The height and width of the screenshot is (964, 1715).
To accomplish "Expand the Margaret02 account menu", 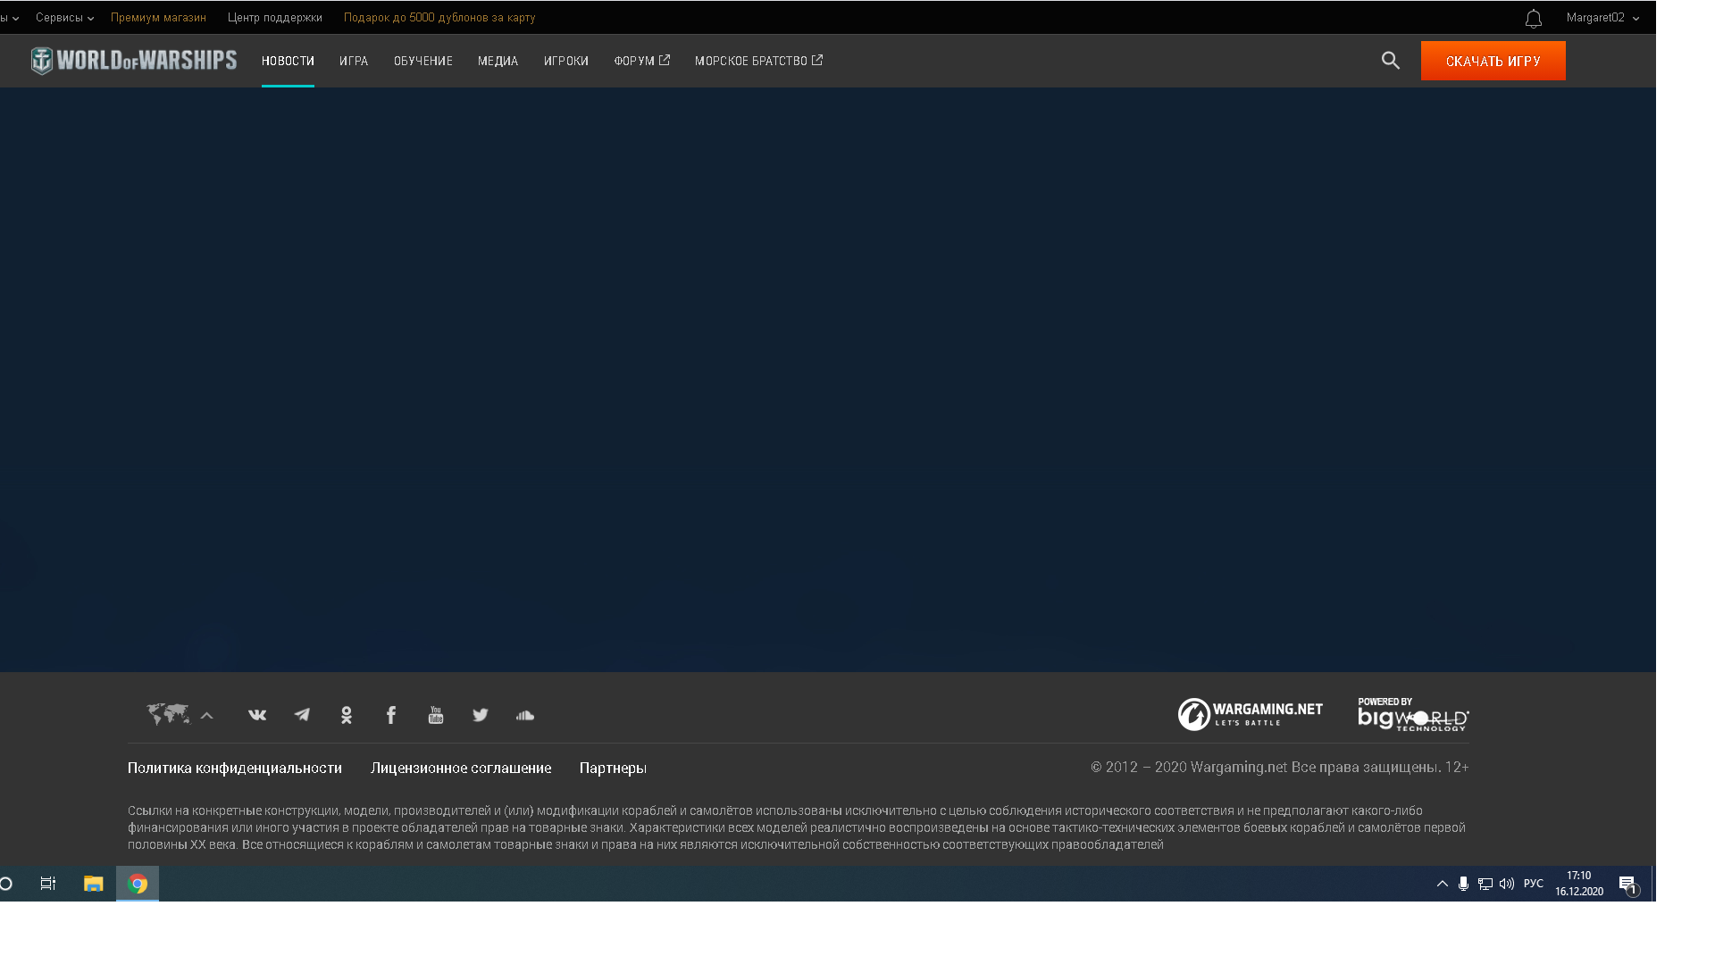I will 1602,18.
